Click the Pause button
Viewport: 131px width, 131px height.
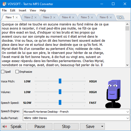click(40, 126)
